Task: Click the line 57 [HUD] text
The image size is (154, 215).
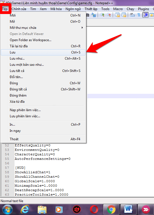Action: (20, 168)
